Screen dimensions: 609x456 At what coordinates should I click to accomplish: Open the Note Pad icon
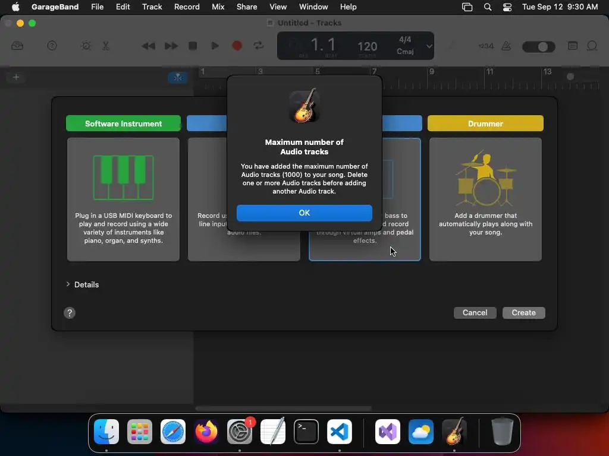pos(573,46)
